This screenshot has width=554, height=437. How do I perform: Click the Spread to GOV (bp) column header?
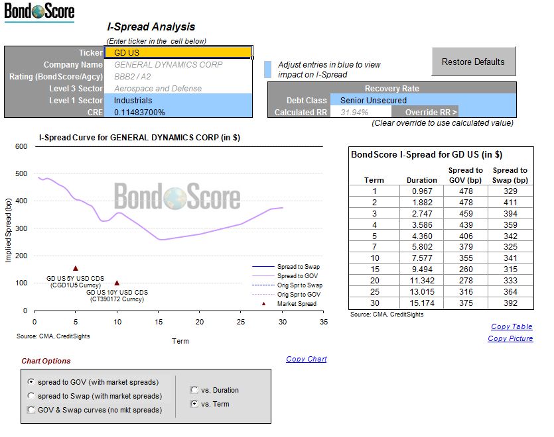click(465, 175)
